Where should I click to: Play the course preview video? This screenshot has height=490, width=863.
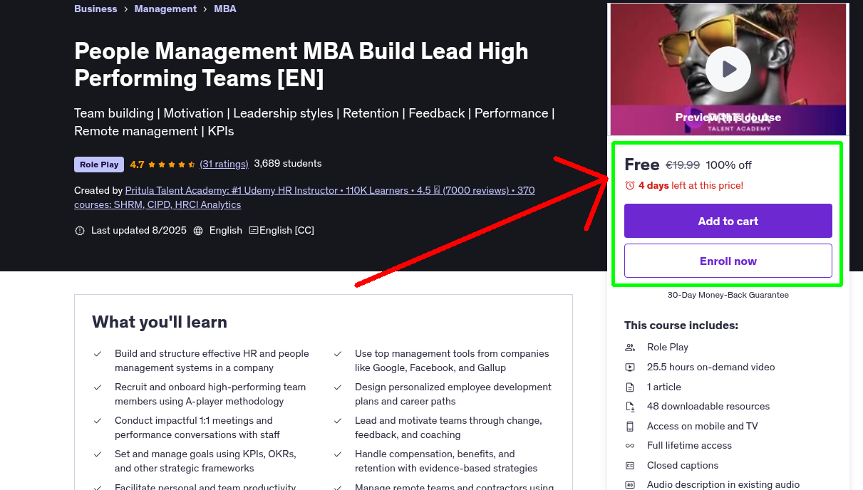[728, 69]
